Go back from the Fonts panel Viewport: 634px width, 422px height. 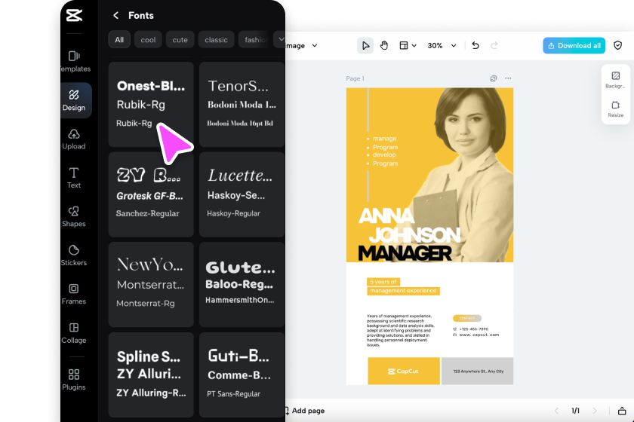[116, 15]
